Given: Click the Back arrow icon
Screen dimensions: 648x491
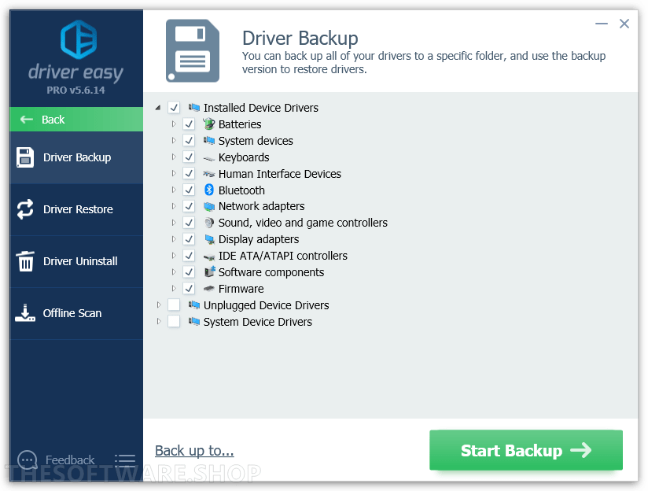Looking at the screenshot, I should (x=27, y=120).
